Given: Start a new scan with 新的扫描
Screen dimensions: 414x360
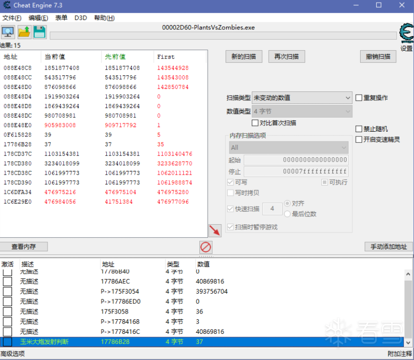Looking at the screenshot, I should pos(244,56).
